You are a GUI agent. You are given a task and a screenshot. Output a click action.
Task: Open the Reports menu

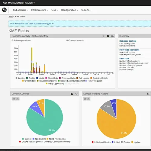pos(86,10)
